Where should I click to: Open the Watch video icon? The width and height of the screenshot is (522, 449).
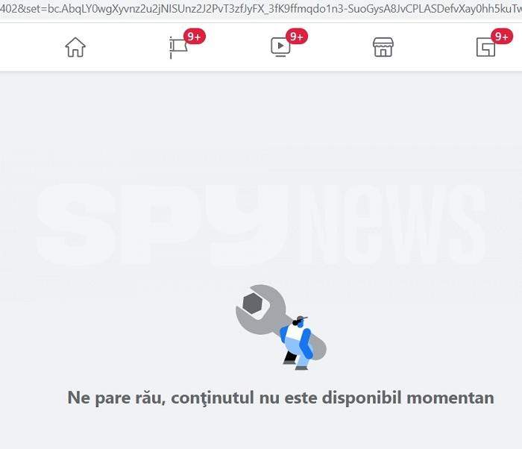pos(280,47)
